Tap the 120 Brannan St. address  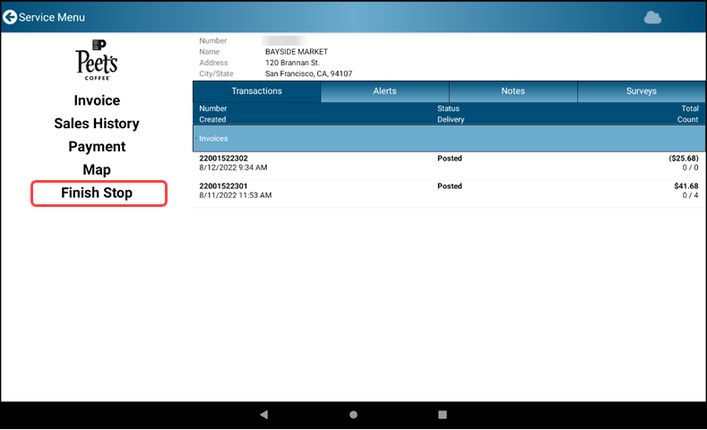pos(292,63)
